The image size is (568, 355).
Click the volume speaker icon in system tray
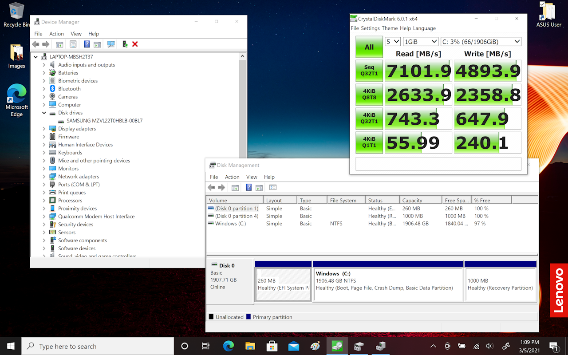tap(489, 346)
